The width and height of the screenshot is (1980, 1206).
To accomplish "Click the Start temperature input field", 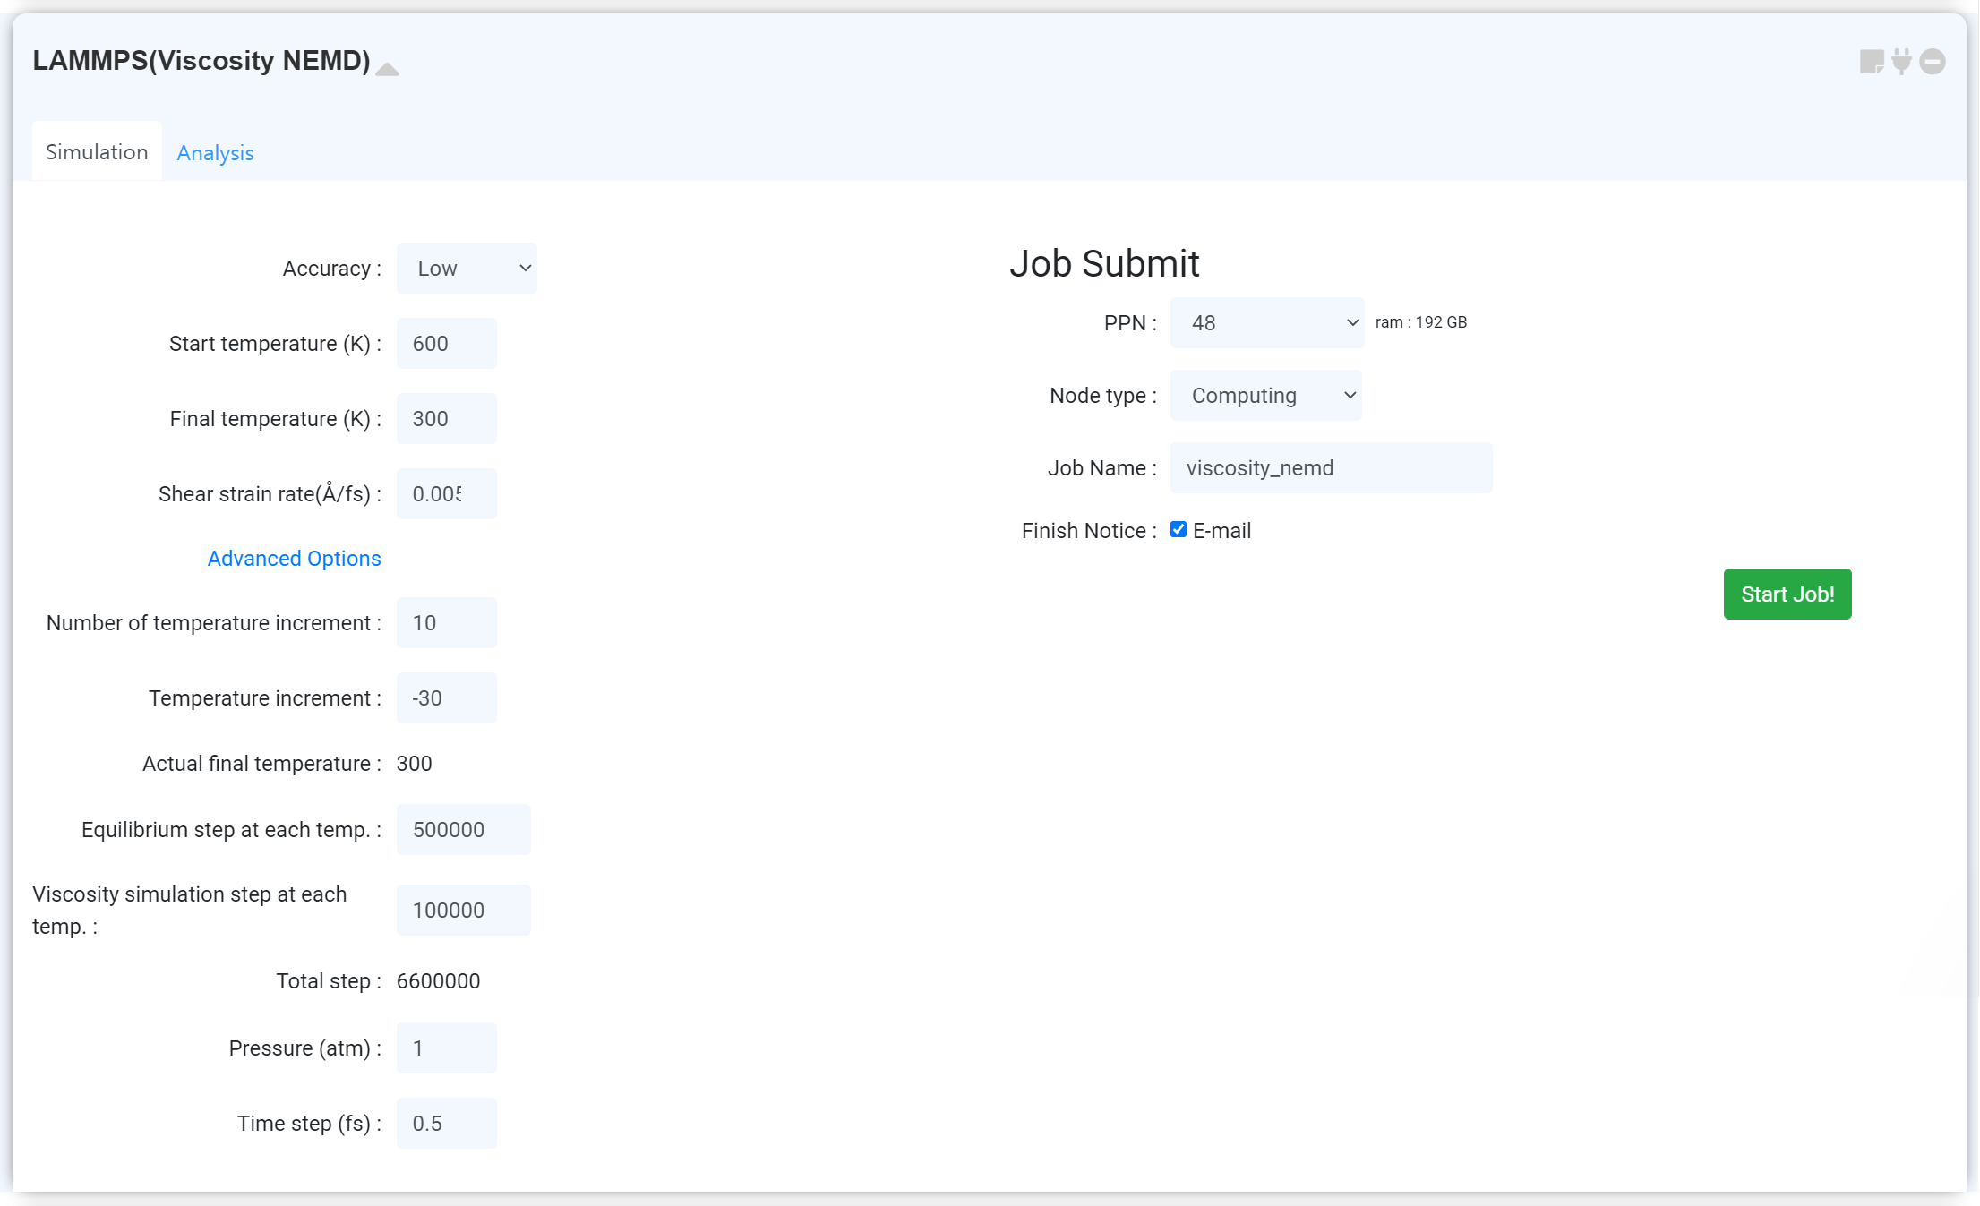I will pyautogui.click(x=446, y=344).
